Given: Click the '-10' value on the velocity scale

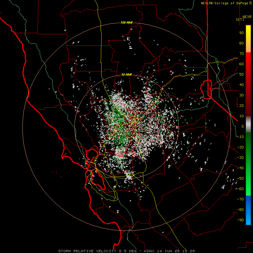Looking at the screenshot, I should (x=240, y=137).
